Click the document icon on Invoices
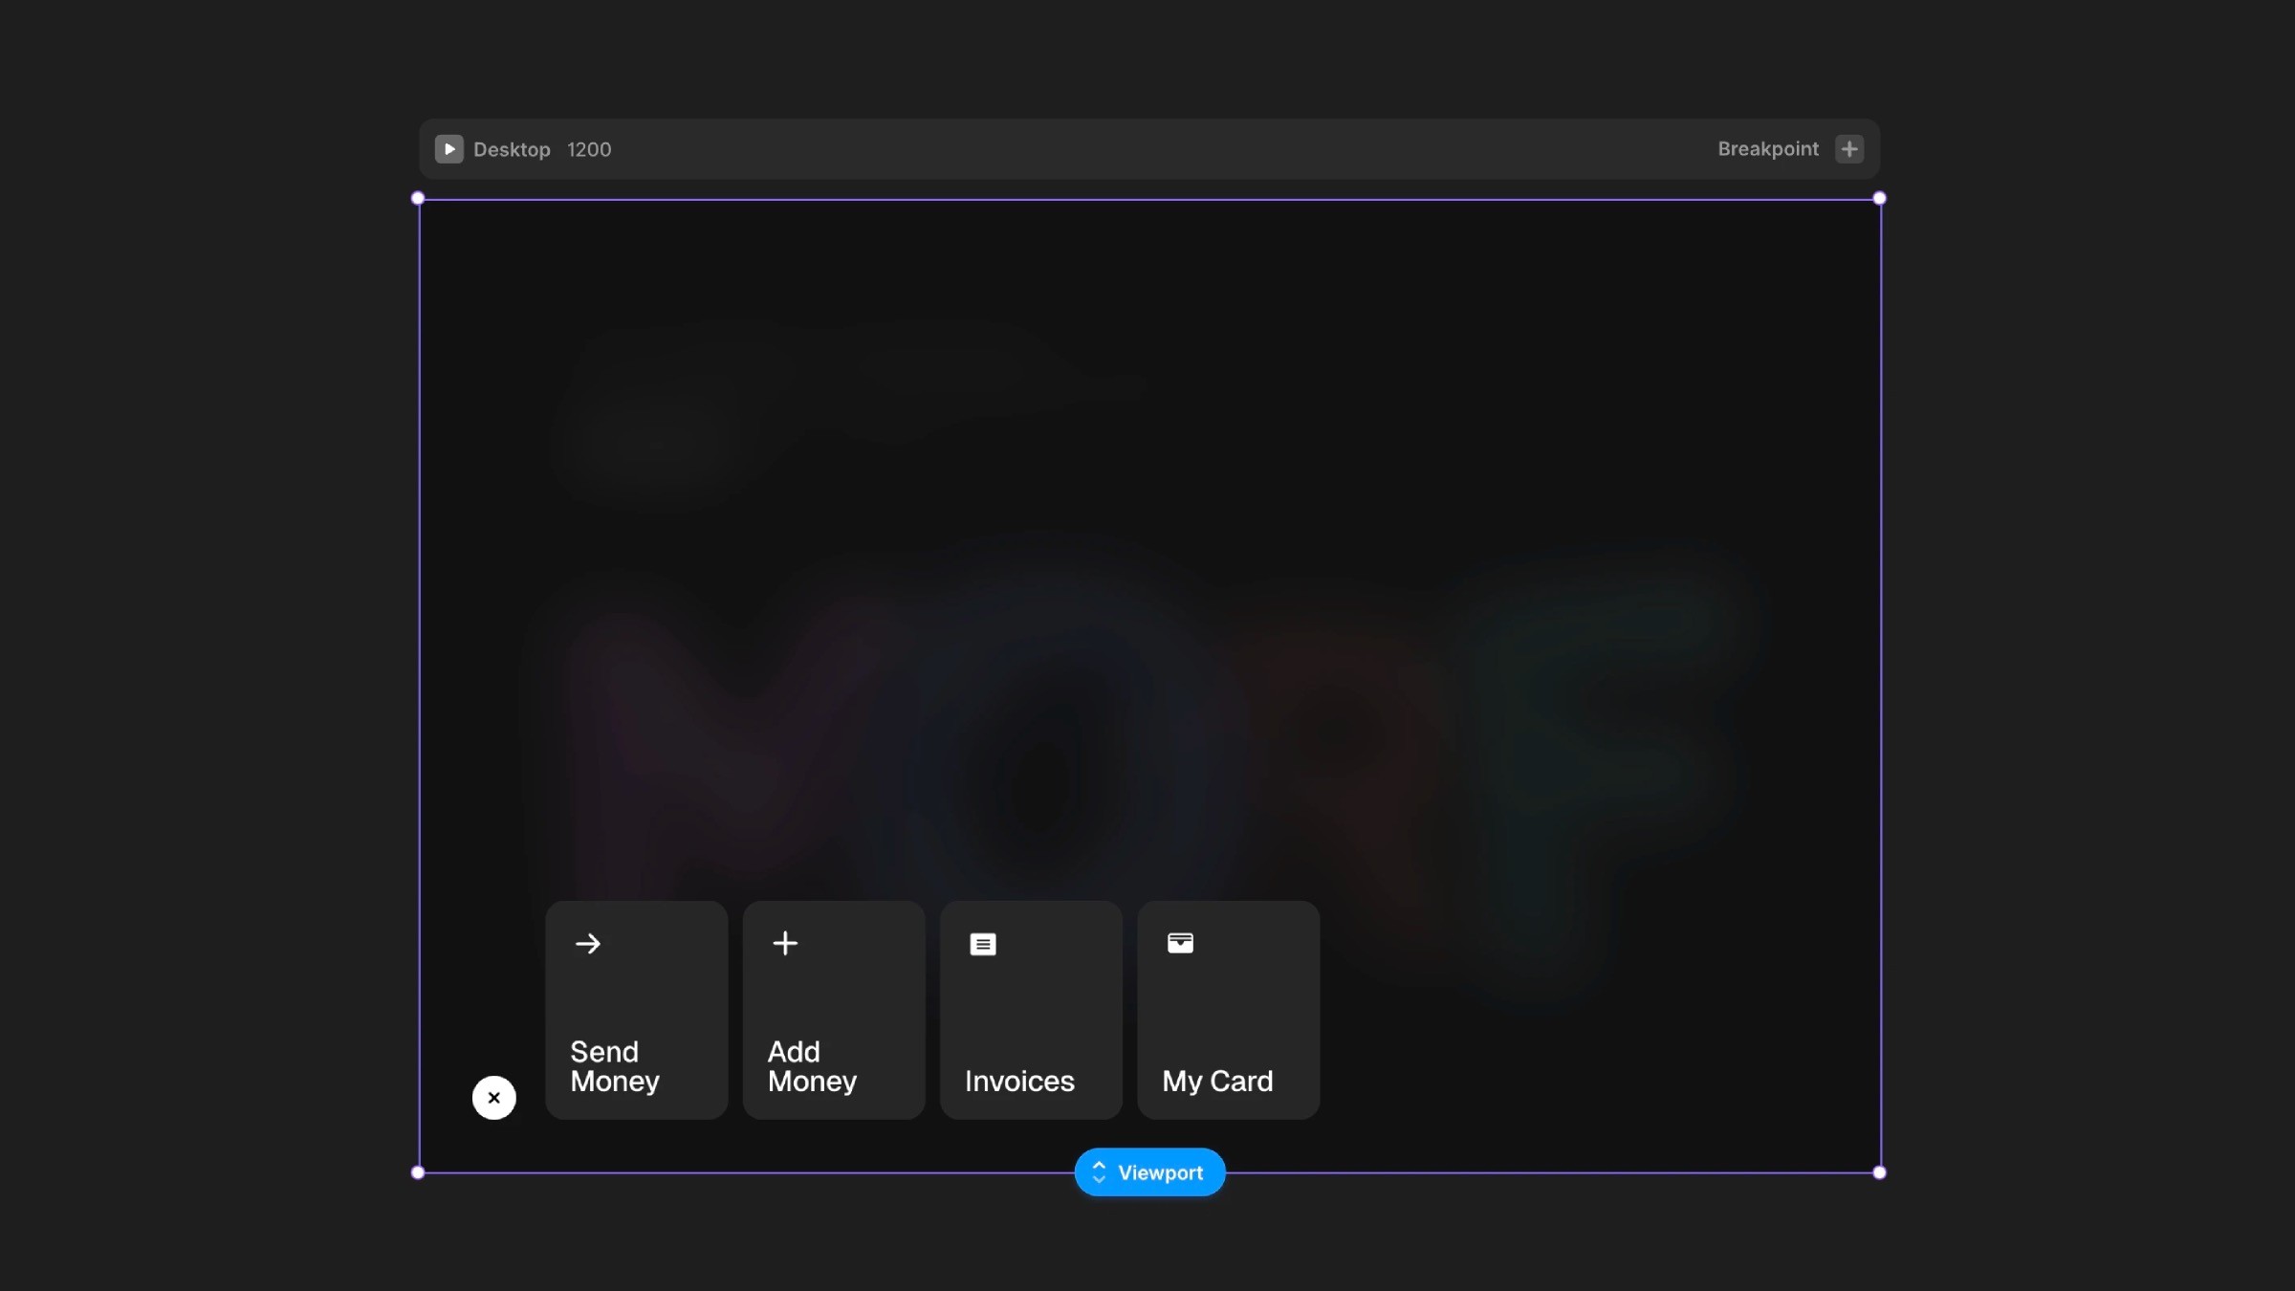2295x1291 pixels. (x=983, y=945)
